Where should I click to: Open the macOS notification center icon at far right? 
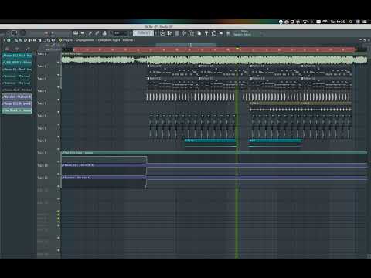pyautogui.click(x=365, y=22)
